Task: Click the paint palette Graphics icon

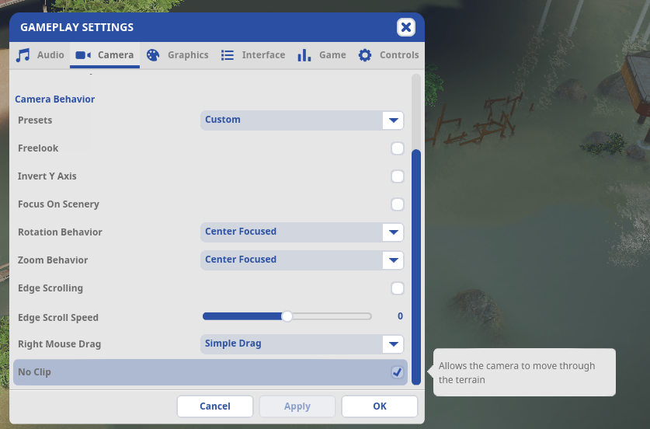Action: pos(153,55)
